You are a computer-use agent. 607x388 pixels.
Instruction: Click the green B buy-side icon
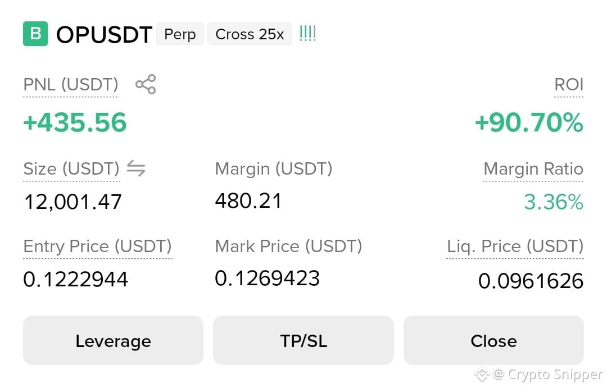(35, 34)
